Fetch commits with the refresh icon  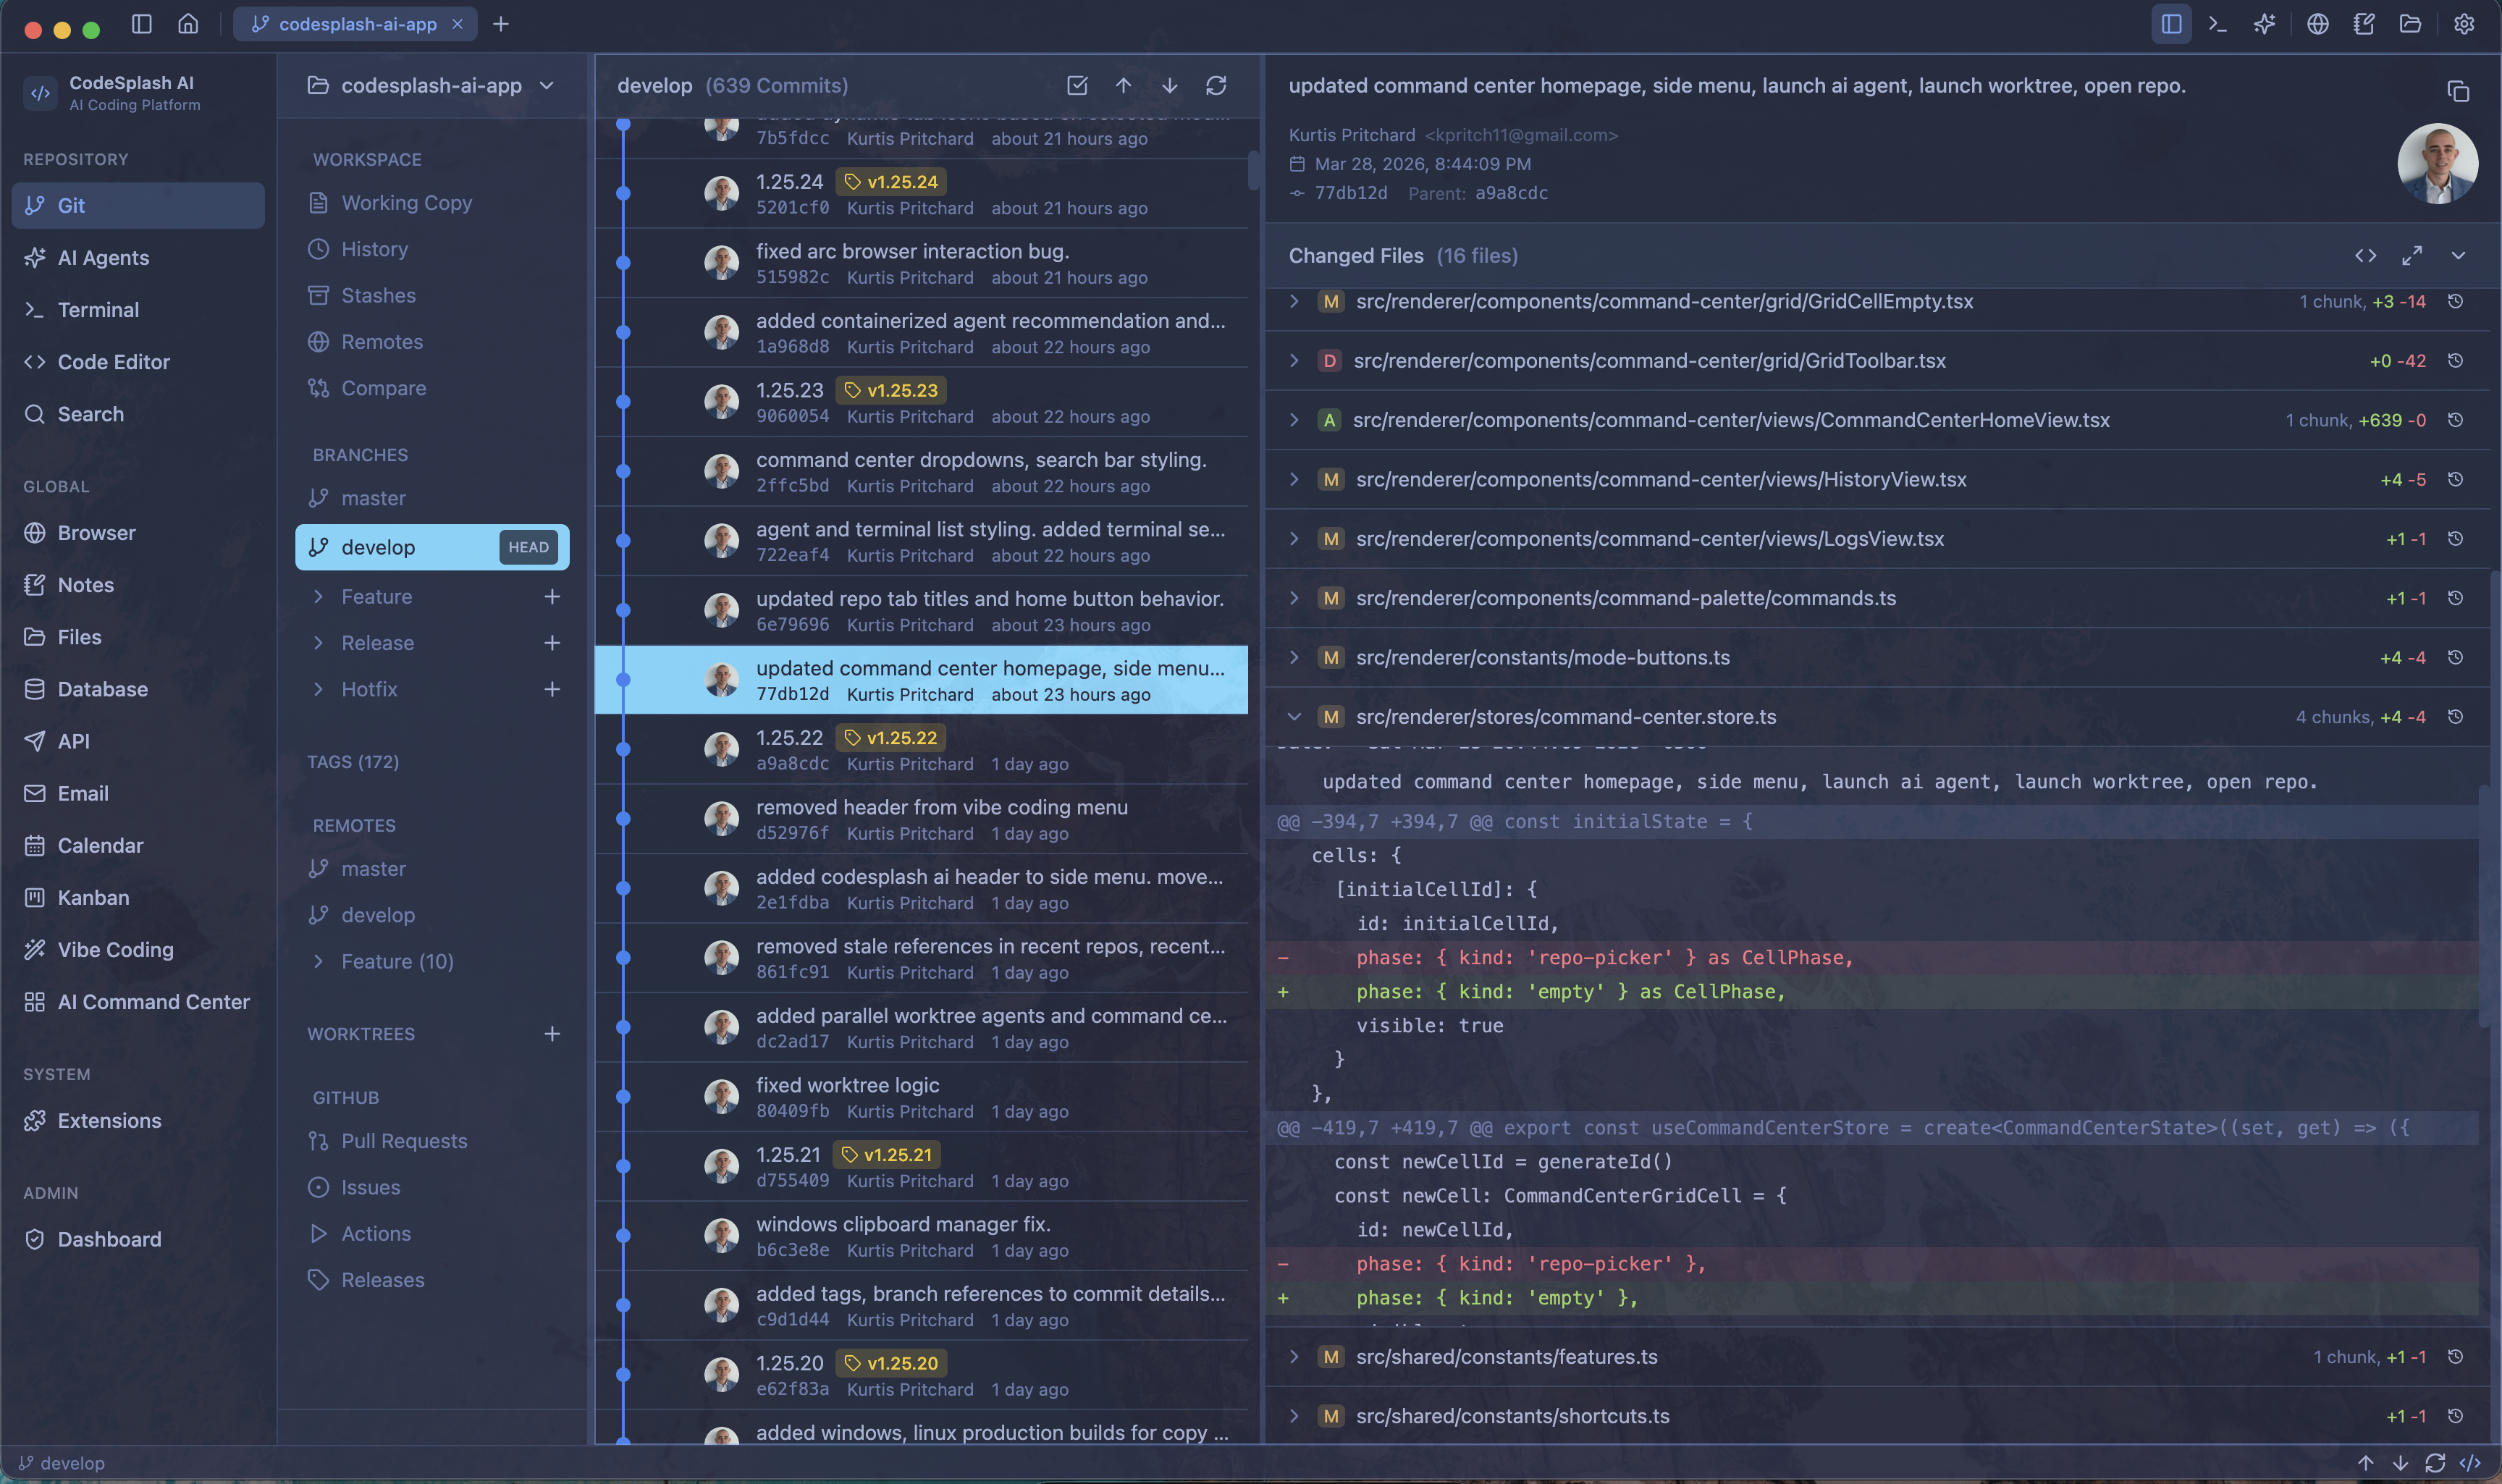[x=1216, y=86]
